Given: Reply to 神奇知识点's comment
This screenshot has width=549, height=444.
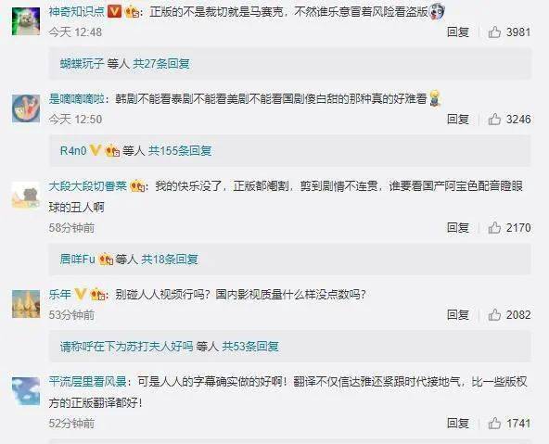Looking at the screenshot, I should [458, 32].
